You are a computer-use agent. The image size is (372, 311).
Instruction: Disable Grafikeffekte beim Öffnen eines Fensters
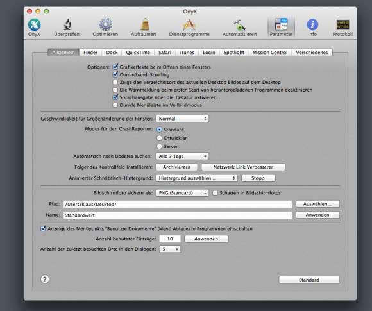pos(115,67)
